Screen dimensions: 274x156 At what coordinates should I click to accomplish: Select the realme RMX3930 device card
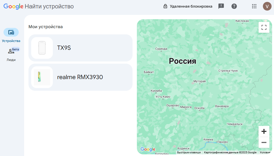coord(80,77)
